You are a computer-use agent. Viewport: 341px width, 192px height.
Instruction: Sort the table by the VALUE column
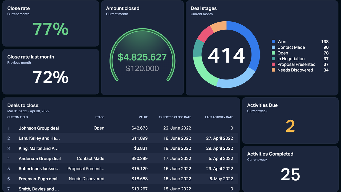coord(143,117)
